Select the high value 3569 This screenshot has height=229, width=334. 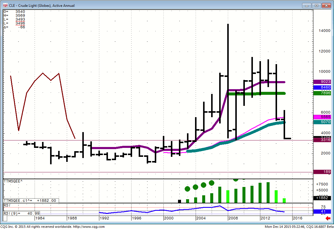point(20,15)
